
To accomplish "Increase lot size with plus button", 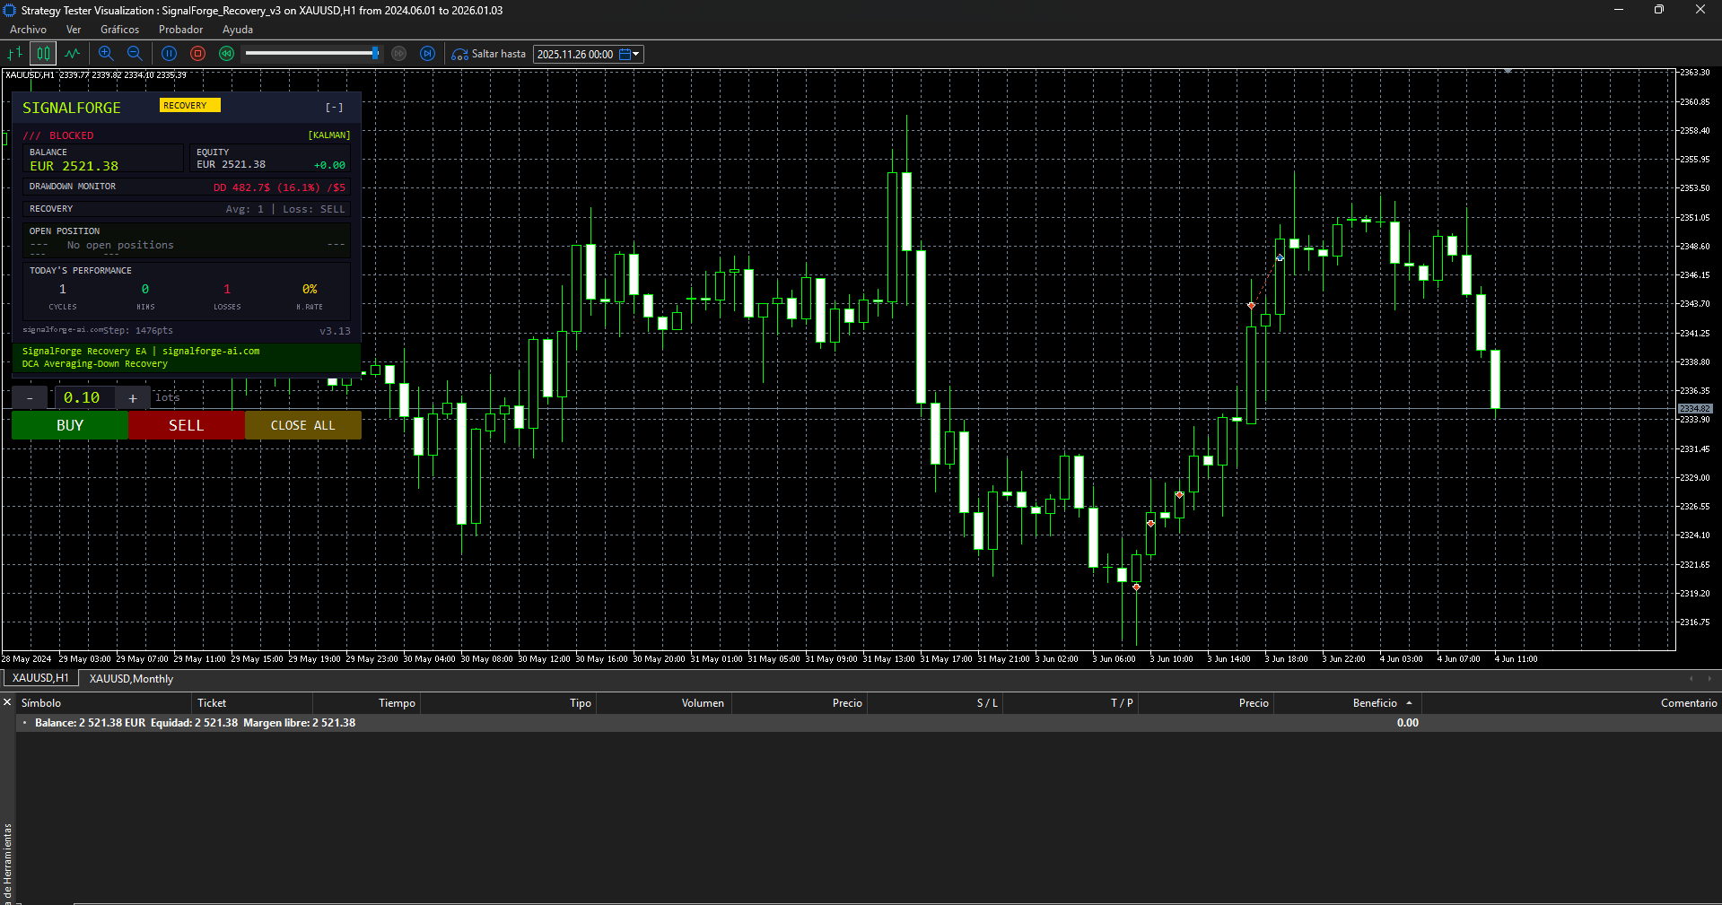I will [133, 397].
